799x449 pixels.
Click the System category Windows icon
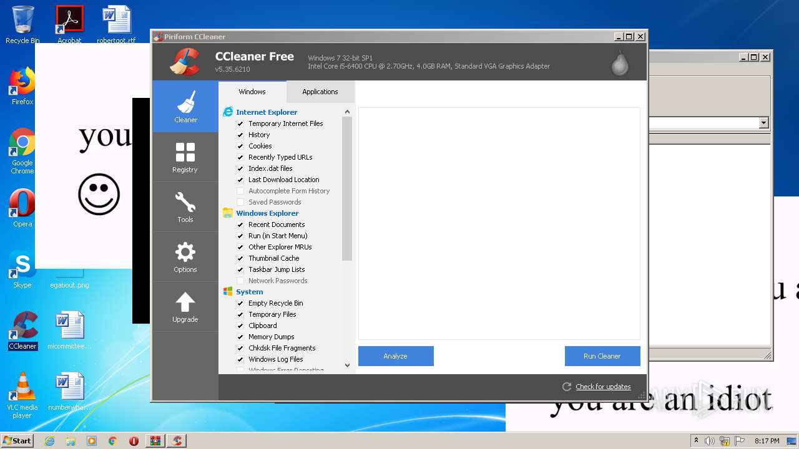(228, 292)
